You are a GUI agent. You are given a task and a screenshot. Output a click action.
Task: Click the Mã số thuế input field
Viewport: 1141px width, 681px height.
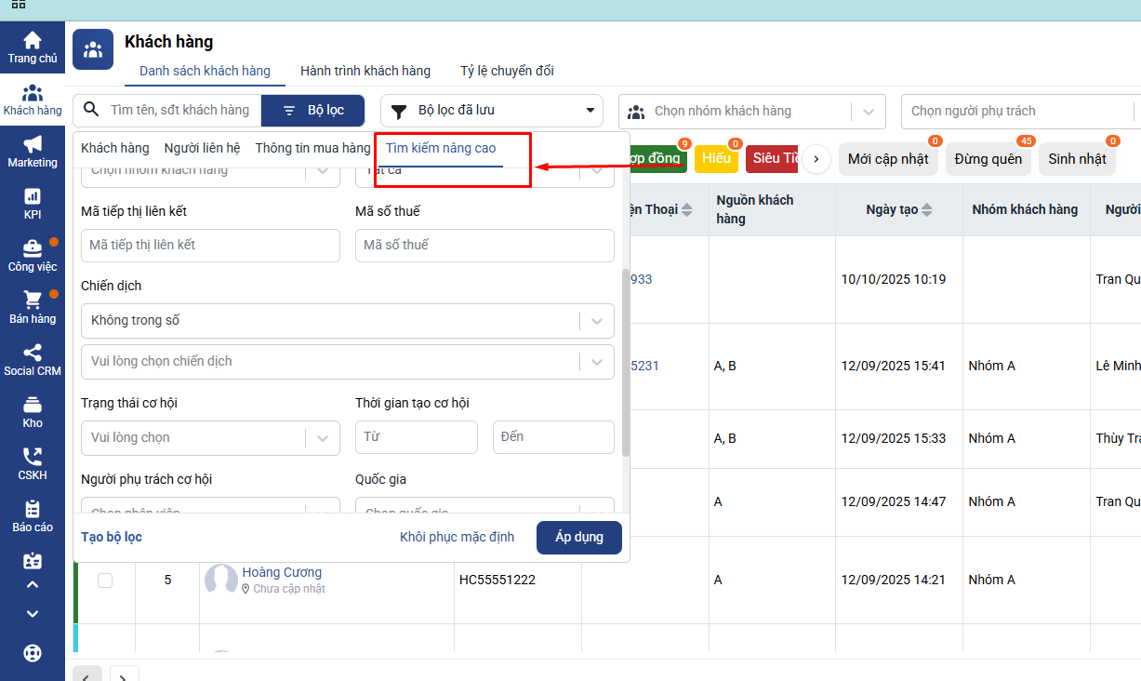coord(484,246)
